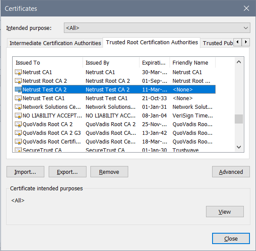256x251 pixels.
Task: Select Trusted Root Certification Authorities tab
Action: click(152, 42)
